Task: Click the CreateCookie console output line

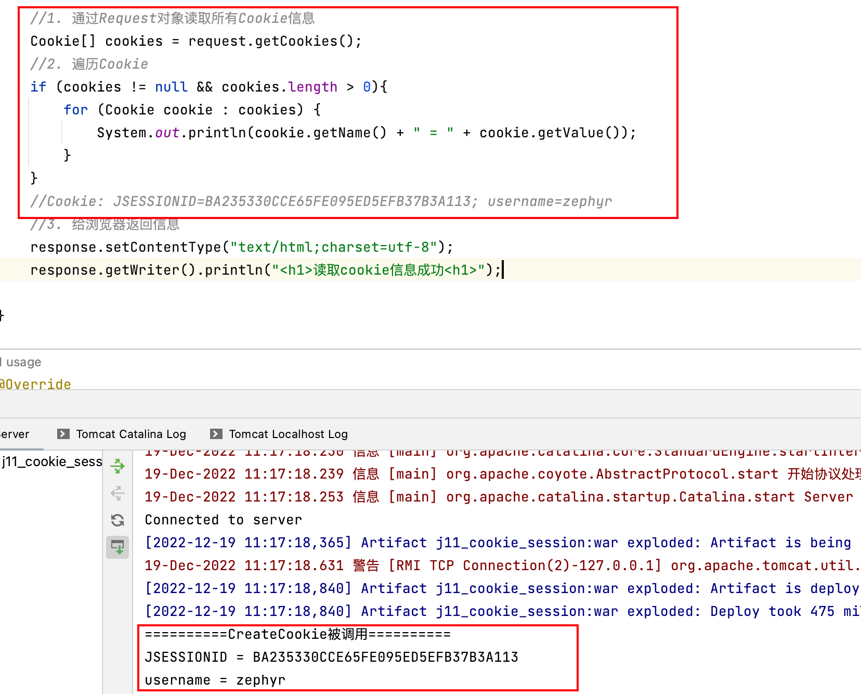Action: [297, 634]
